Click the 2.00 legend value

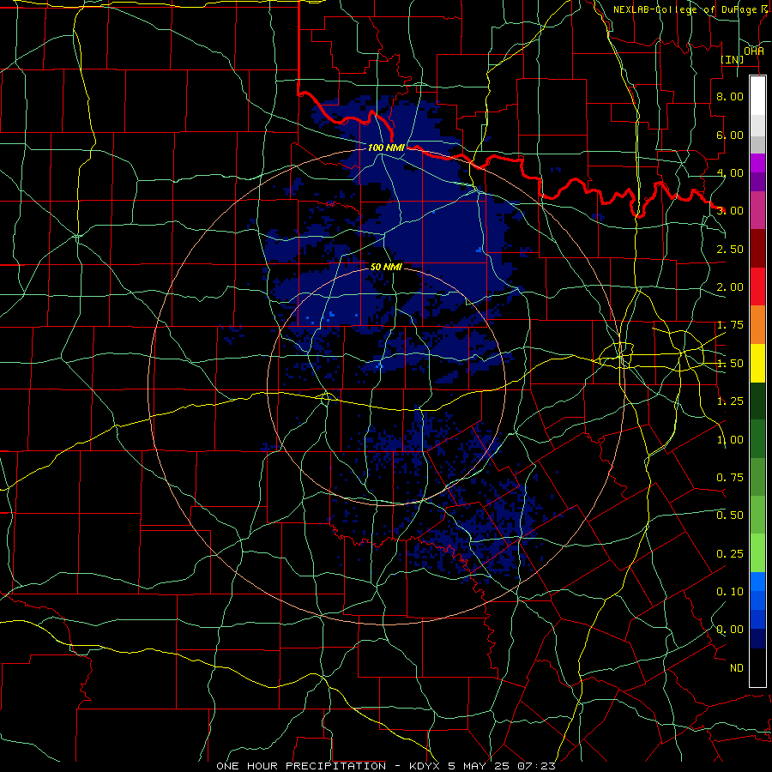(x=730, y=287)
